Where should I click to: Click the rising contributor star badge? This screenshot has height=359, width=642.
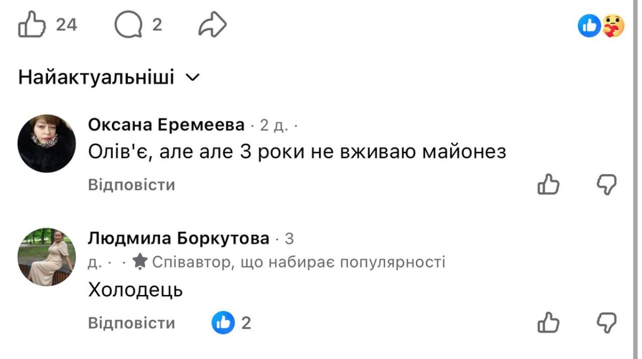click(140, 262)
